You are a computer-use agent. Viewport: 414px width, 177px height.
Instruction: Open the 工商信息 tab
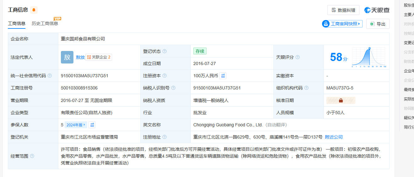coord(17,23)
